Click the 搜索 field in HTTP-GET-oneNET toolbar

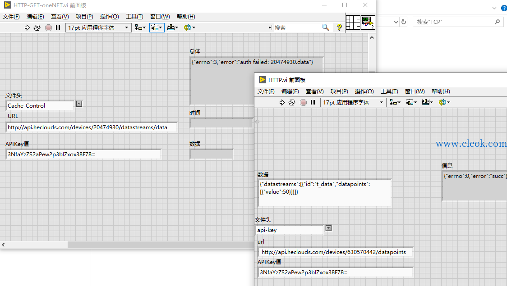(x=297, y=28)
